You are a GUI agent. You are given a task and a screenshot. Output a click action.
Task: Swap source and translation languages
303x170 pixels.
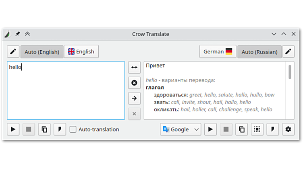(134, 67)
